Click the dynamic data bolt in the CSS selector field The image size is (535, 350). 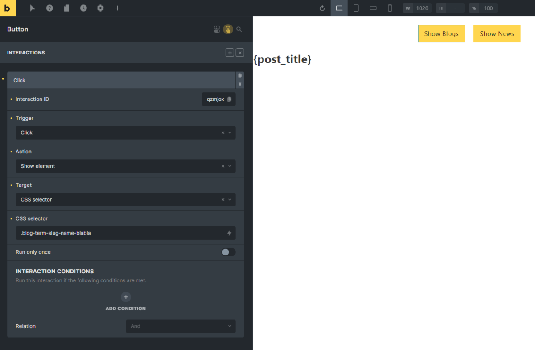coord(230,233)
